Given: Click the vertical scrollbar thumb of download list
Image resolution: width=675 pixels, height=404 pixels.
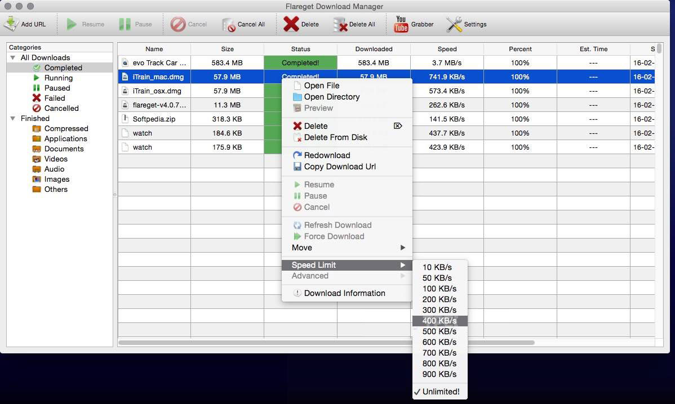Looking at the screenshot, I should (x=659, y=48).
